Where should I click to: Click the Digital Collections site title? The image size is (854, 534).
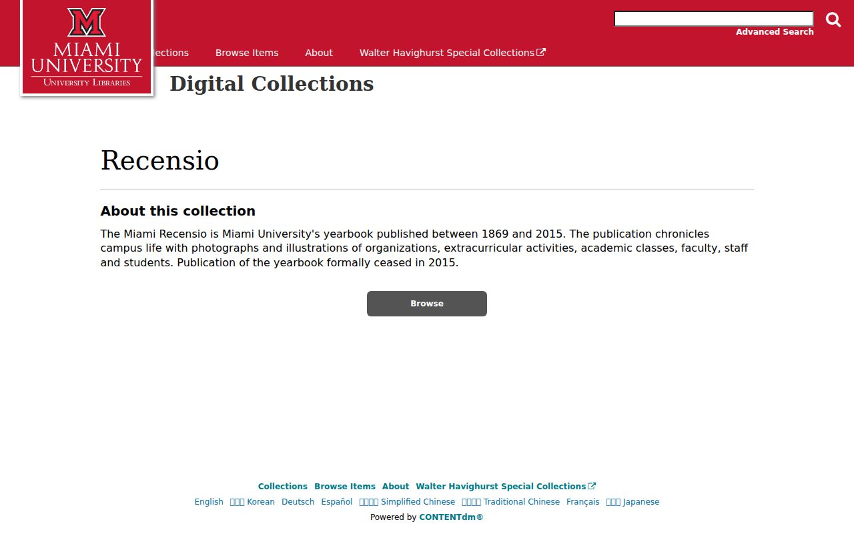[272, 84]
